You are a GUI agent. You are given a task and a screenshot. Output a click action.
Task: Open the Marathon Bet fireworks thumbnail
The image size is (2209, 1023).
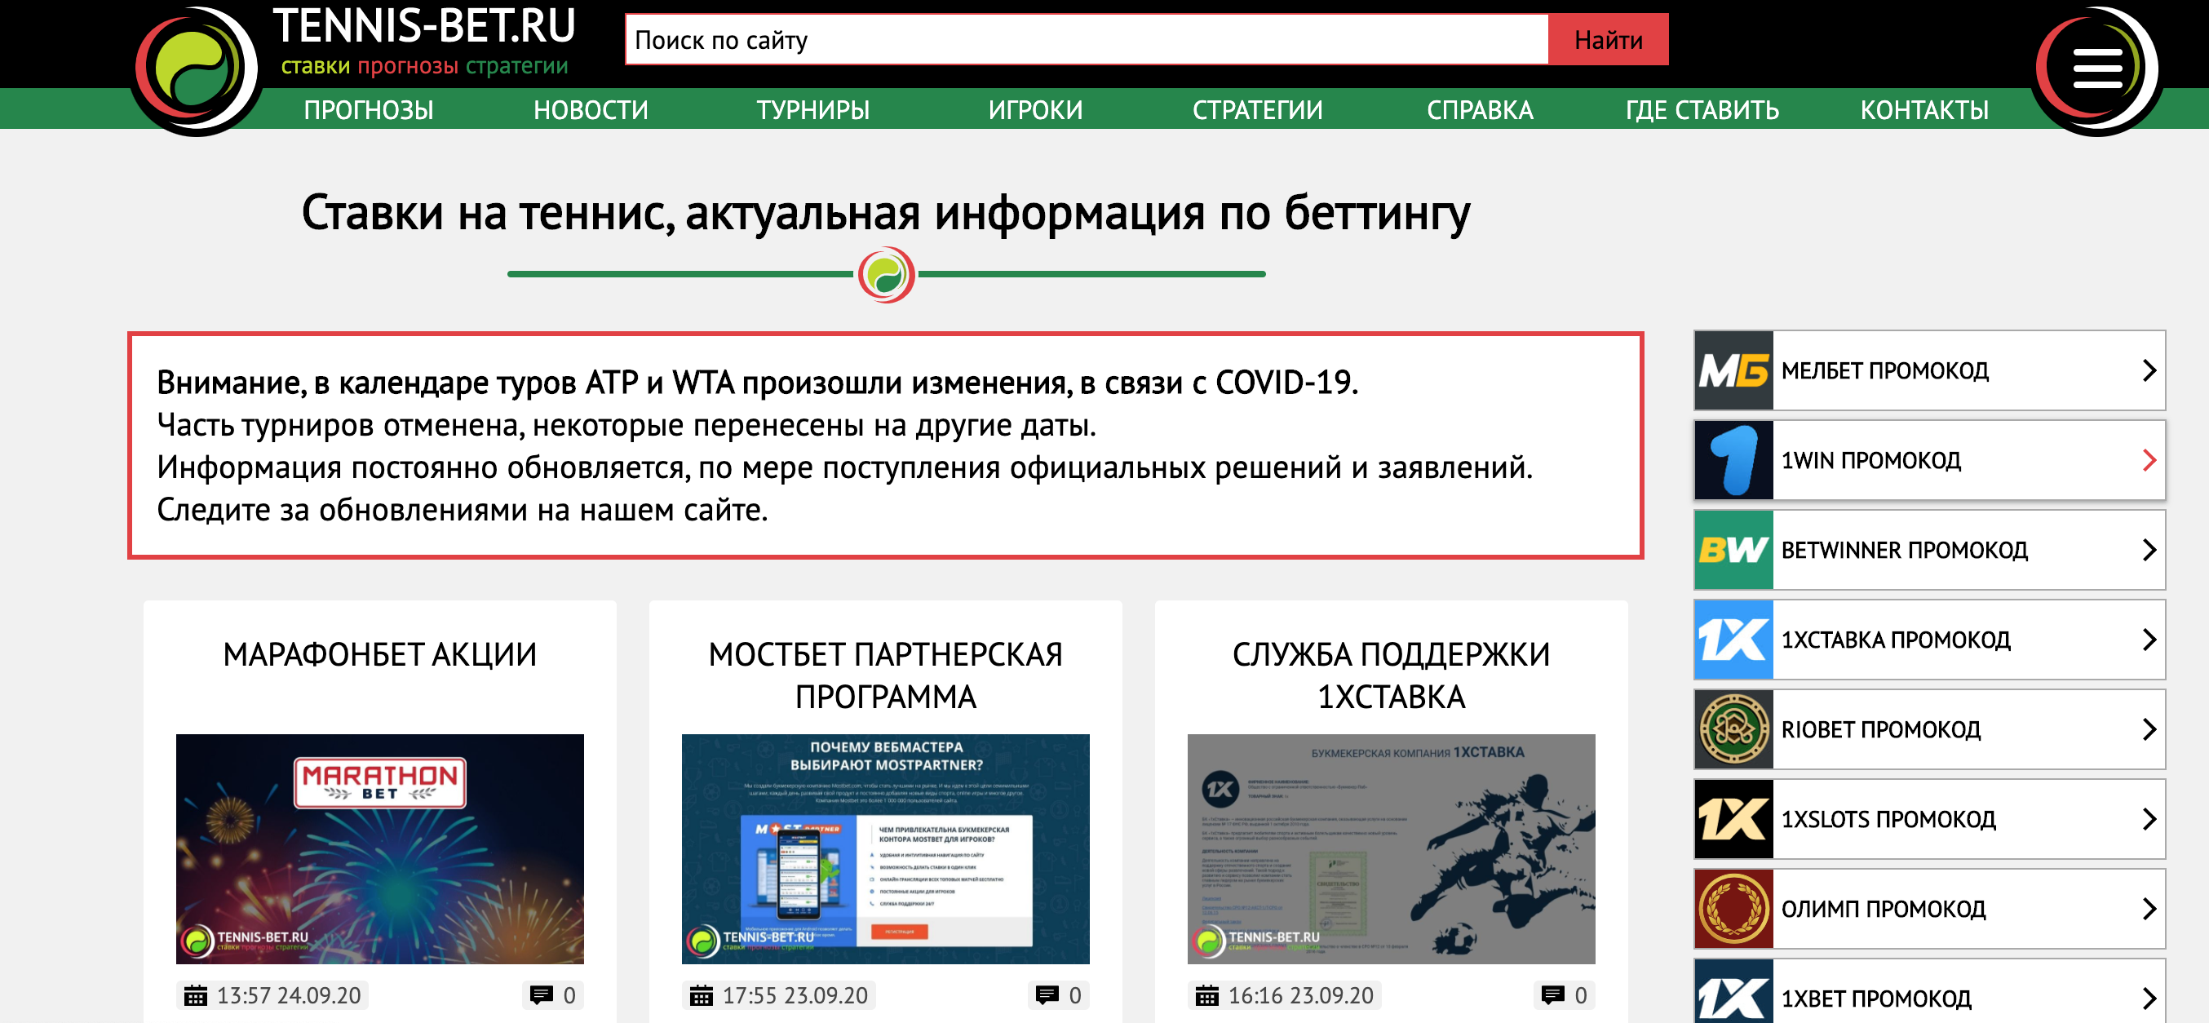(x=380, y=849)
